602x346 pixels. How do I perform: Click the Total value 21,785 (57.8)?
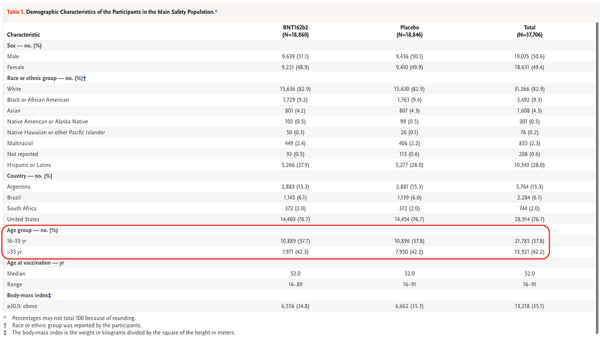[529, 241]
